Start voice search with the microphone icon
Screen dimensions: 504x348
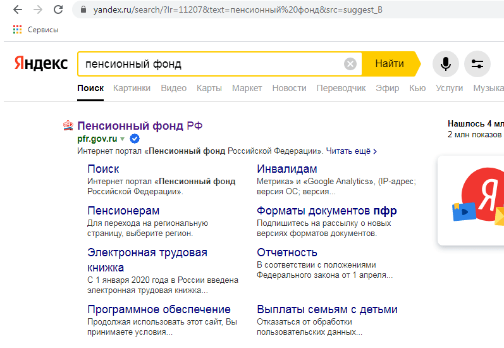click(x=445, y=64)
